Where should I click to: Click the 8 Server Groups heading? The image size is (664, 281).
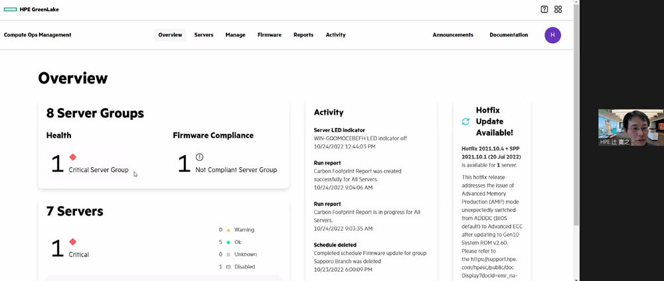pyautogui.click(x=95, y=113)
